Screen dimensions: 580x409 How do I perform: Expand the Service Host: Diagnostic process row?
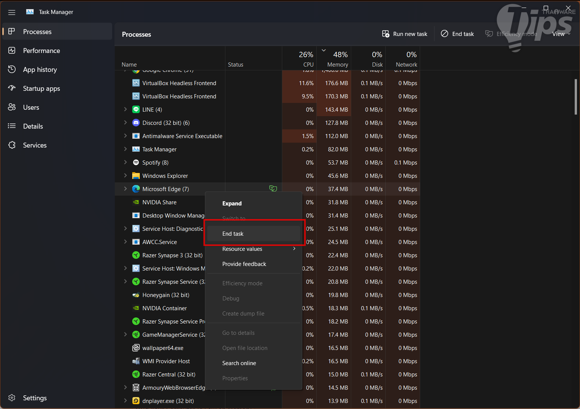tap(125, 229)
